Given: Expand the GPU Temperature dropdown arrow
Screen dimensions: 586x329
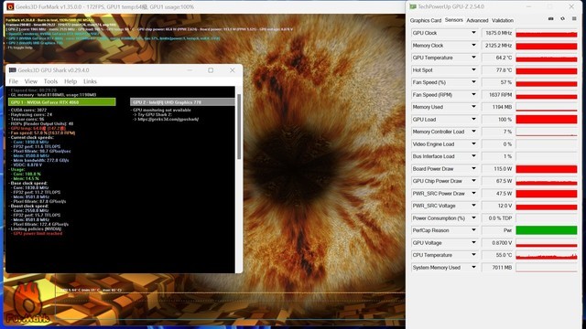Looking at the screenshot, I should [473, 58].
